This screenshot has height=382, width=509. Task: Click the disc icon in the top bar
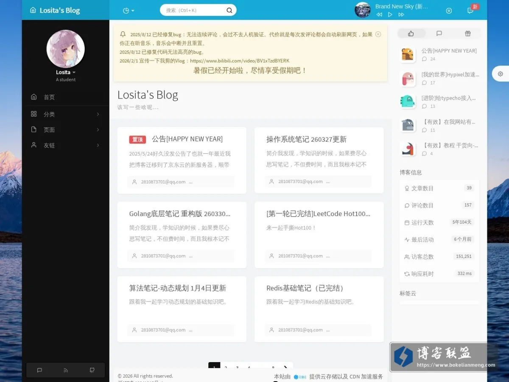(449, 11)
